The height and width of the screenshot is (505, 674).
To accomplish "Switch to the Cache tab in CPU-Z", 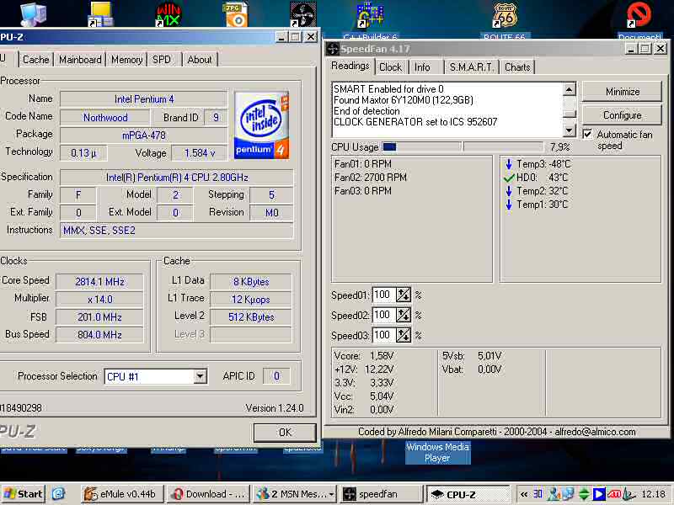I will (35, 60).
